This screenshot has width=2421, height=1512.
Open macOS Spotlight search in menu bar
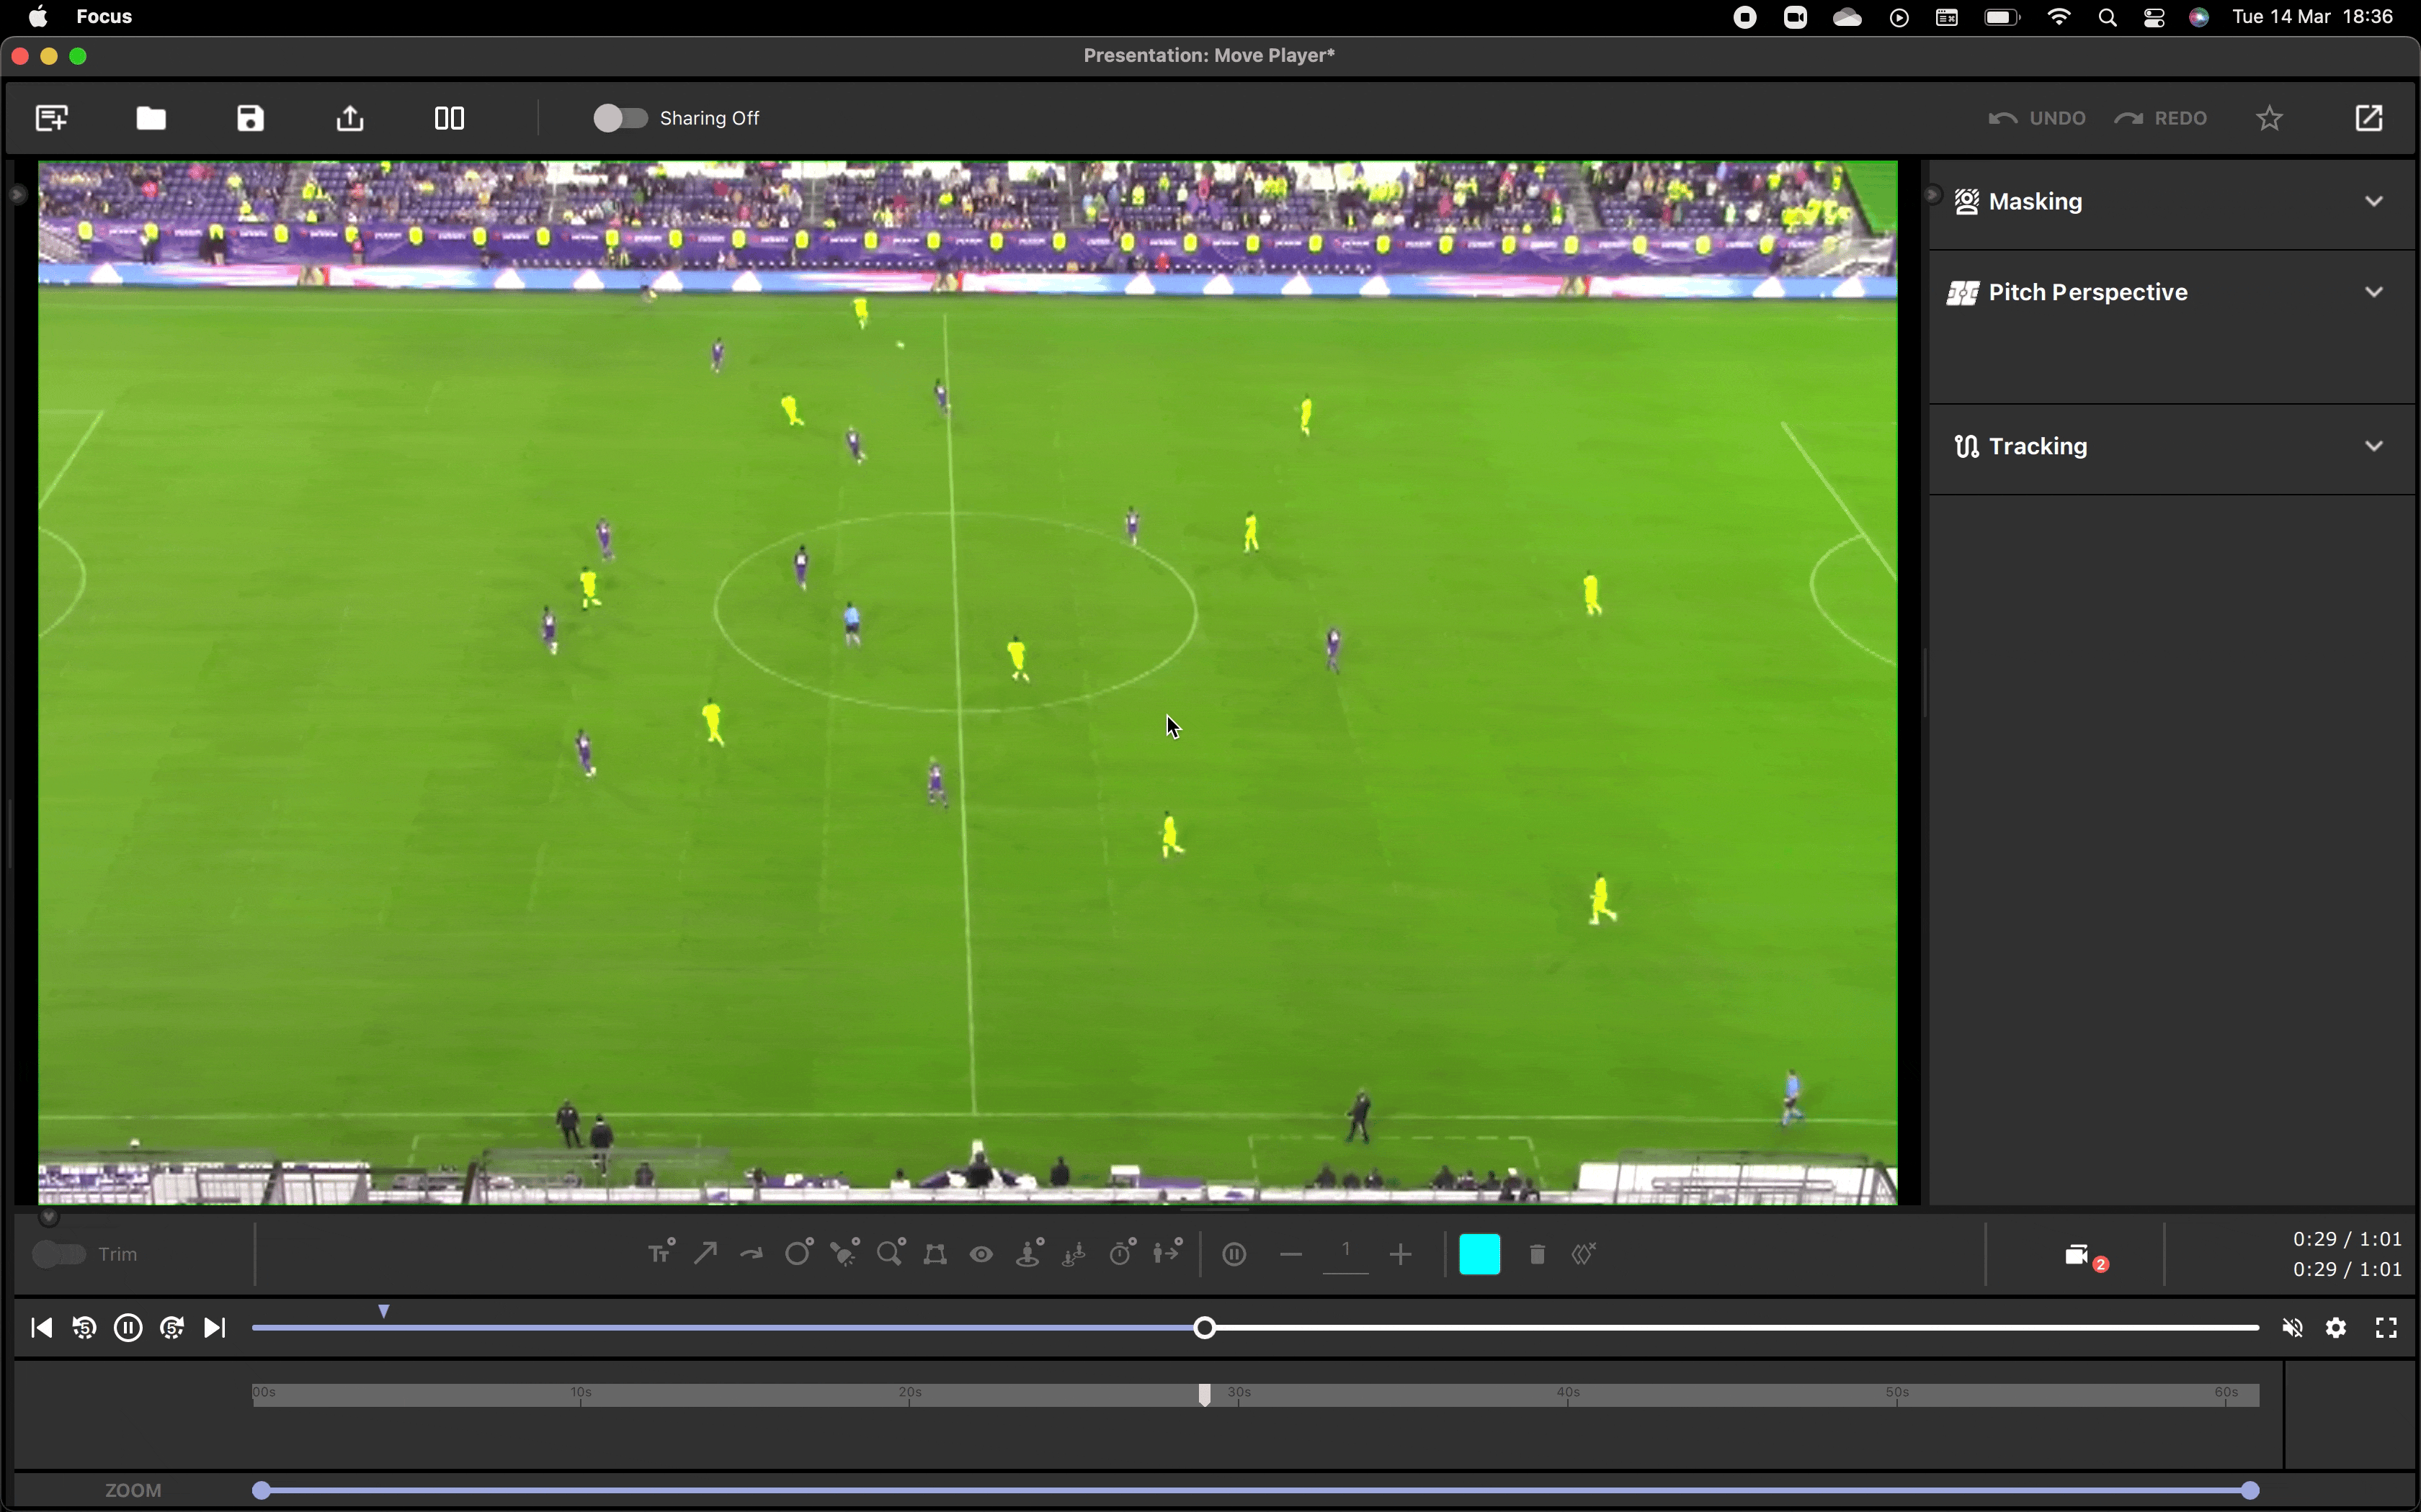coord(2107,17)
